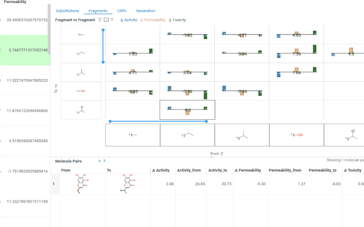The width and height of the screenshot is (364, 227).
Task: Toggle the Δ Activity legend item
Action: coord(129,20)
